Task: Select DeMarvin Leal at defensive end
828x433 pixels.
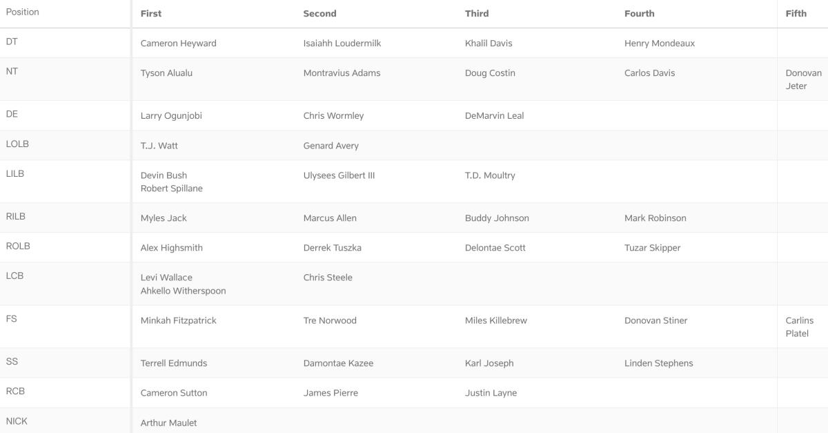Action: [x=494, y=116]
